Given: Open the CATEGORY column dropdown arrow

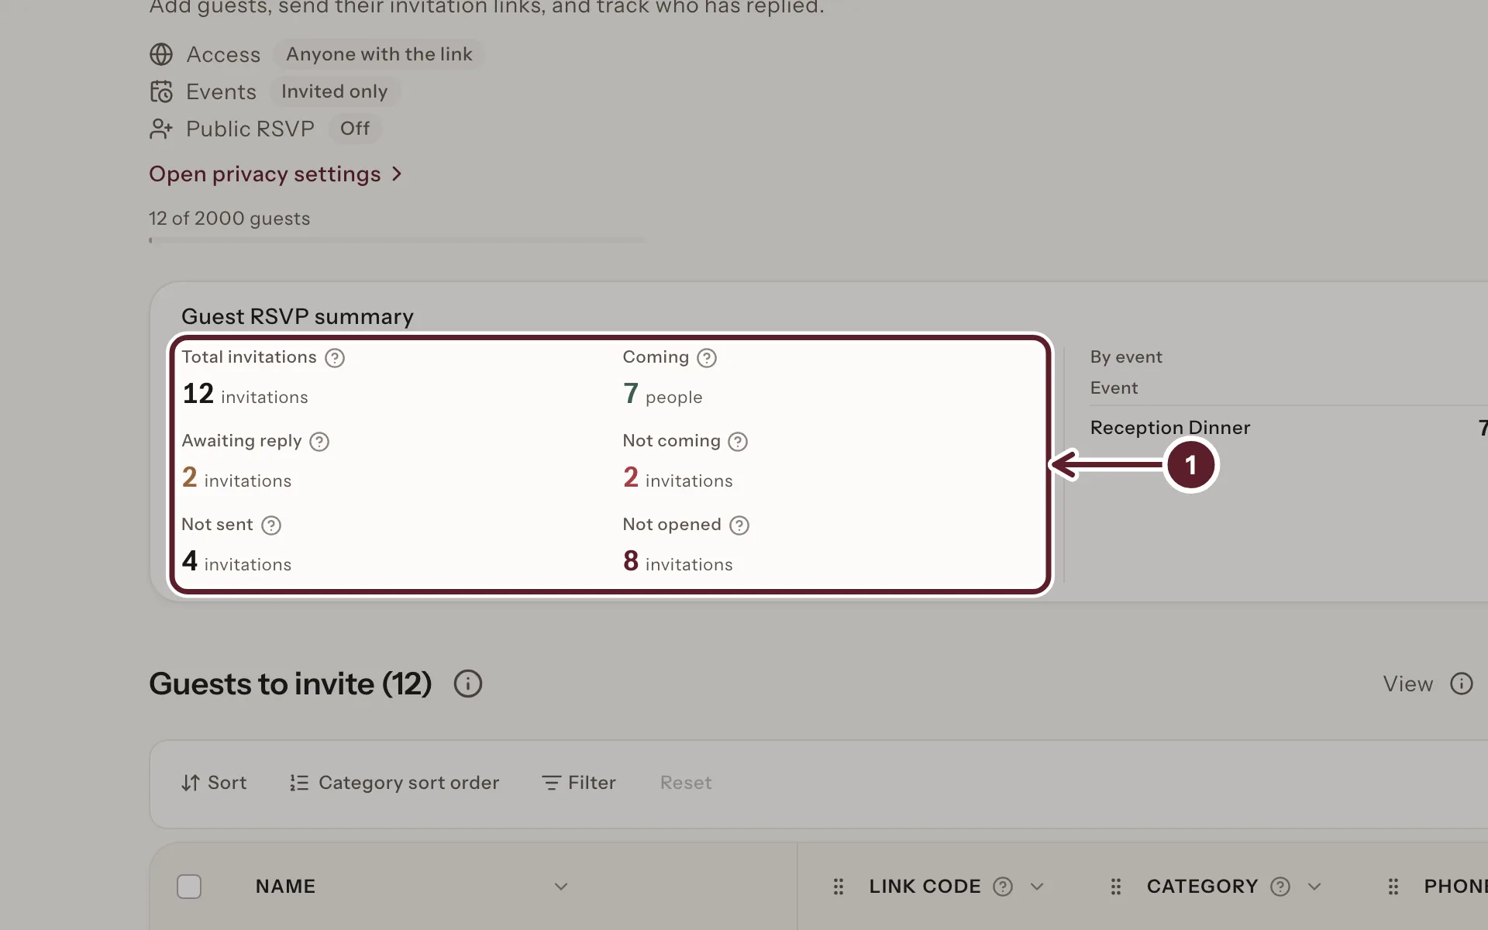Looking at the screenshot, I should pos(1314,887).
